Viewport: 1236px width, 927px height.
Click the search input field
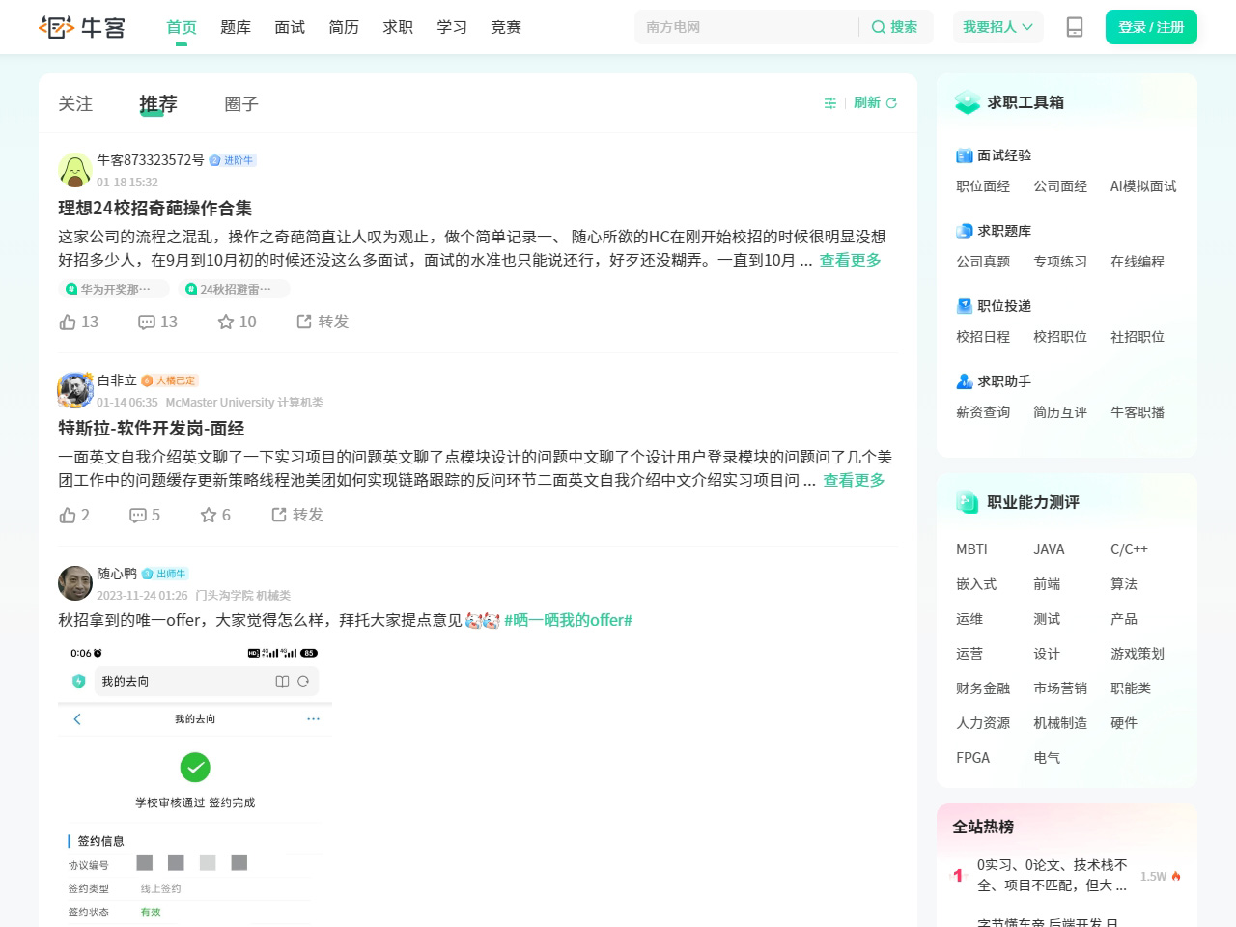[x=745, y=27]
